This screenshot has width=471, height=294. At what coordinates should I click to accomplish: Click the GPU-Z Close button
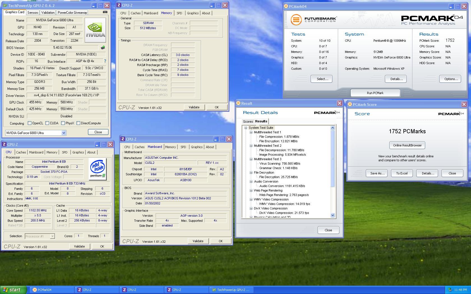(x=98, y=132)
